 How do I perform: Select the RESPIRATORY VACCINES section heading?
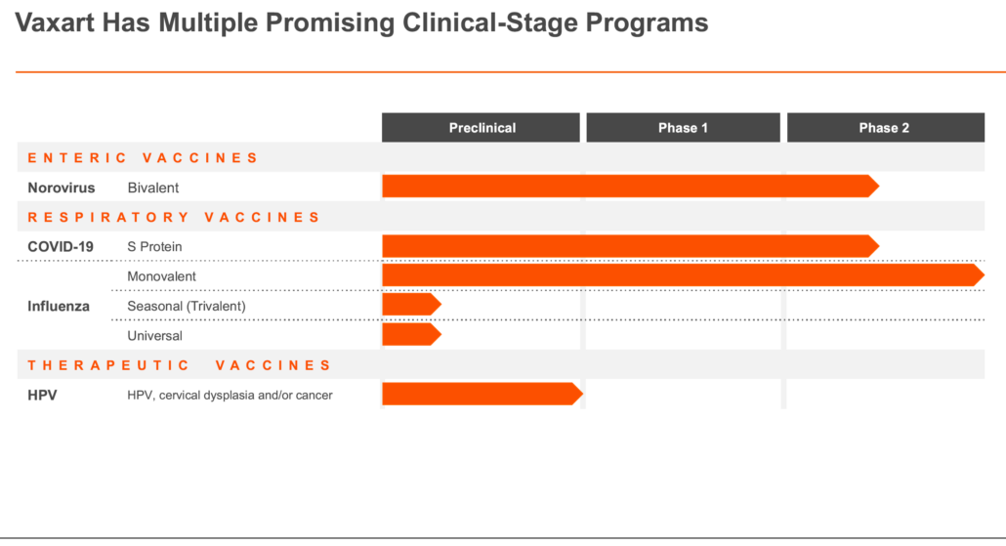coord(174,218)
